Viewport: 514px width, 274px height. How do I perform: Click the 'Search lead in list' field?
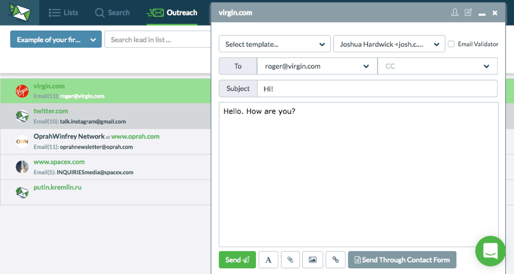point(158,39)
